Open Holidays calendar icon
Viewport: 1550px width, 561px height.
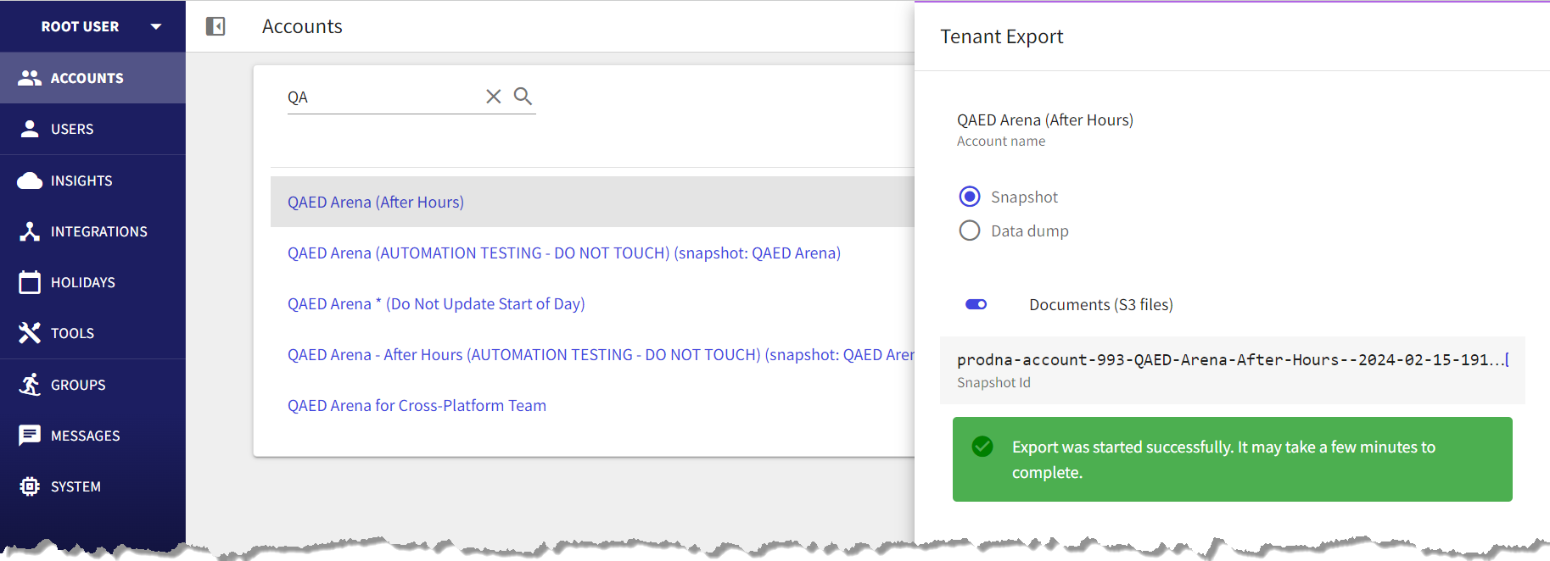[30, 282]
